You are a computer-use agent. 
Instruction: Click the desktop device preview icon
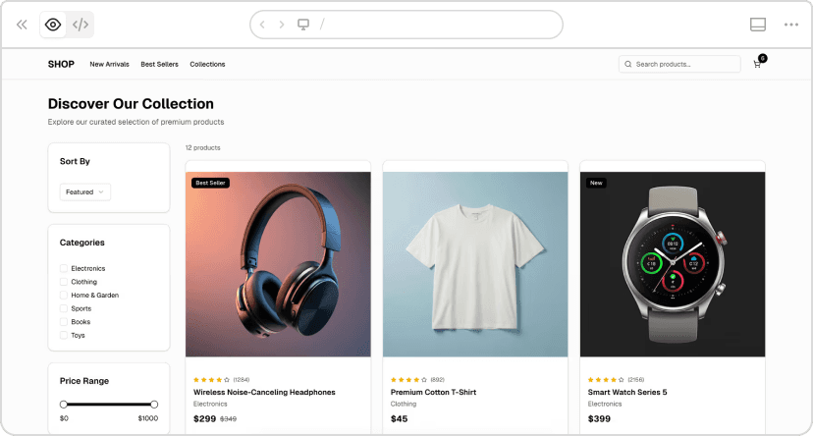click(x=303, y=25)
